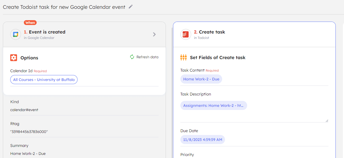Click the Task Description label
Viewport: 344px width, 158px height.
[196, 94]
